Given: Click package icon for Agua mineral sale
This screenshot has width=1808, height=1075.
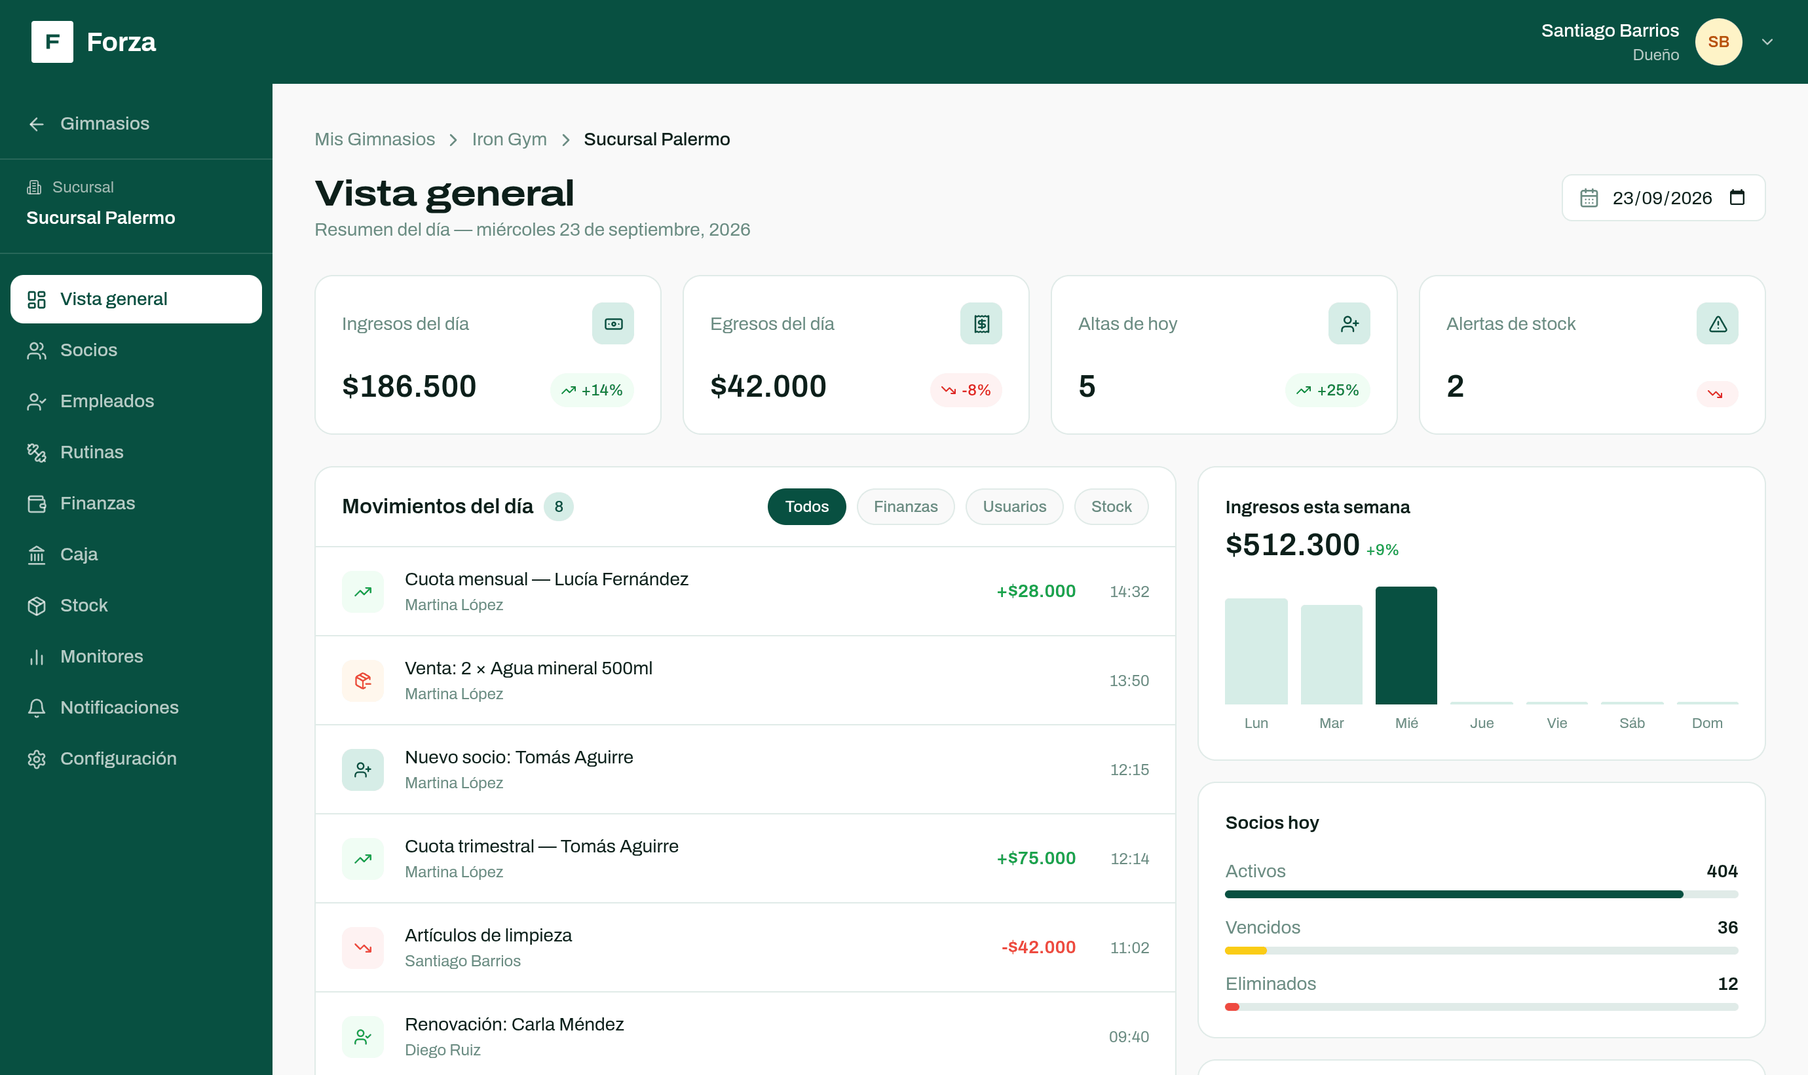Looking at the screenshot, I should 363,681.
